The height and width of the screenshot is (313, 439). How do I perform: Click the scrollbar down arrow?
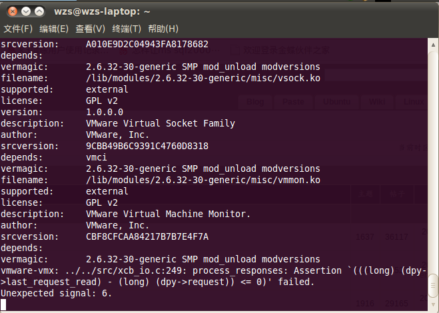[433, 304]
